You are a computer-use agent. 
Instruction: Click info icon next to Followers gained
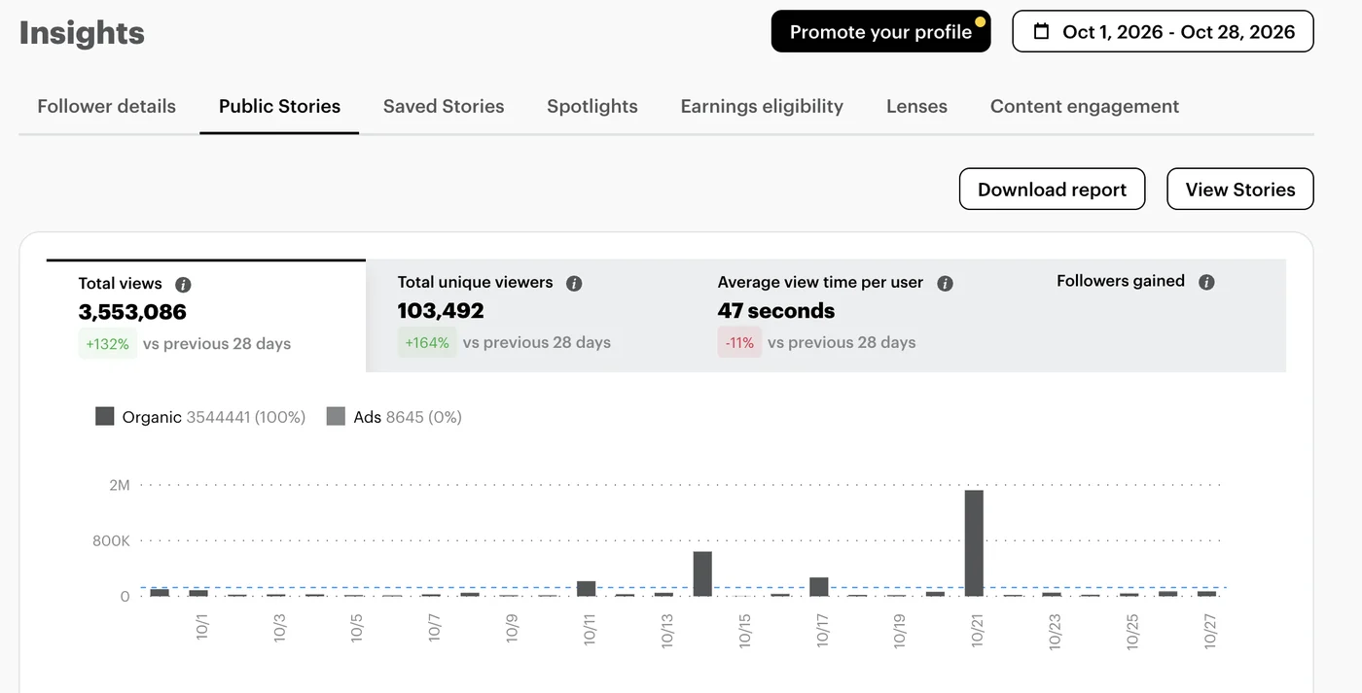click(1206, 283)
